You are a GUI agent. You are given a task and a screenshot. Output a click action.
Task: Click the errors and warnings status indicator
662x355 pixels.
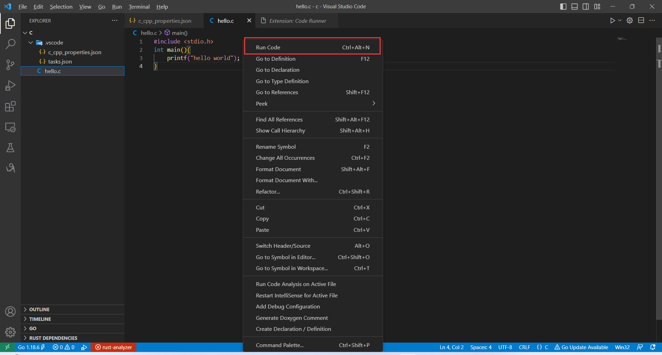tap(63, 347)
